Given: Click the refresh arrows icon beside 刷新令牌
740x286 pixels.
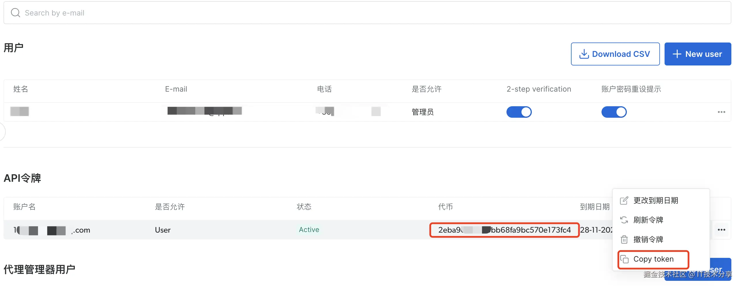Looking at the screenshot, I should 624,220.
